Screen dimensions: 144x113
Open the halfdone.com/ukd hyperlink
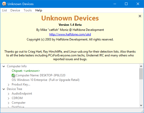(70, 34)
